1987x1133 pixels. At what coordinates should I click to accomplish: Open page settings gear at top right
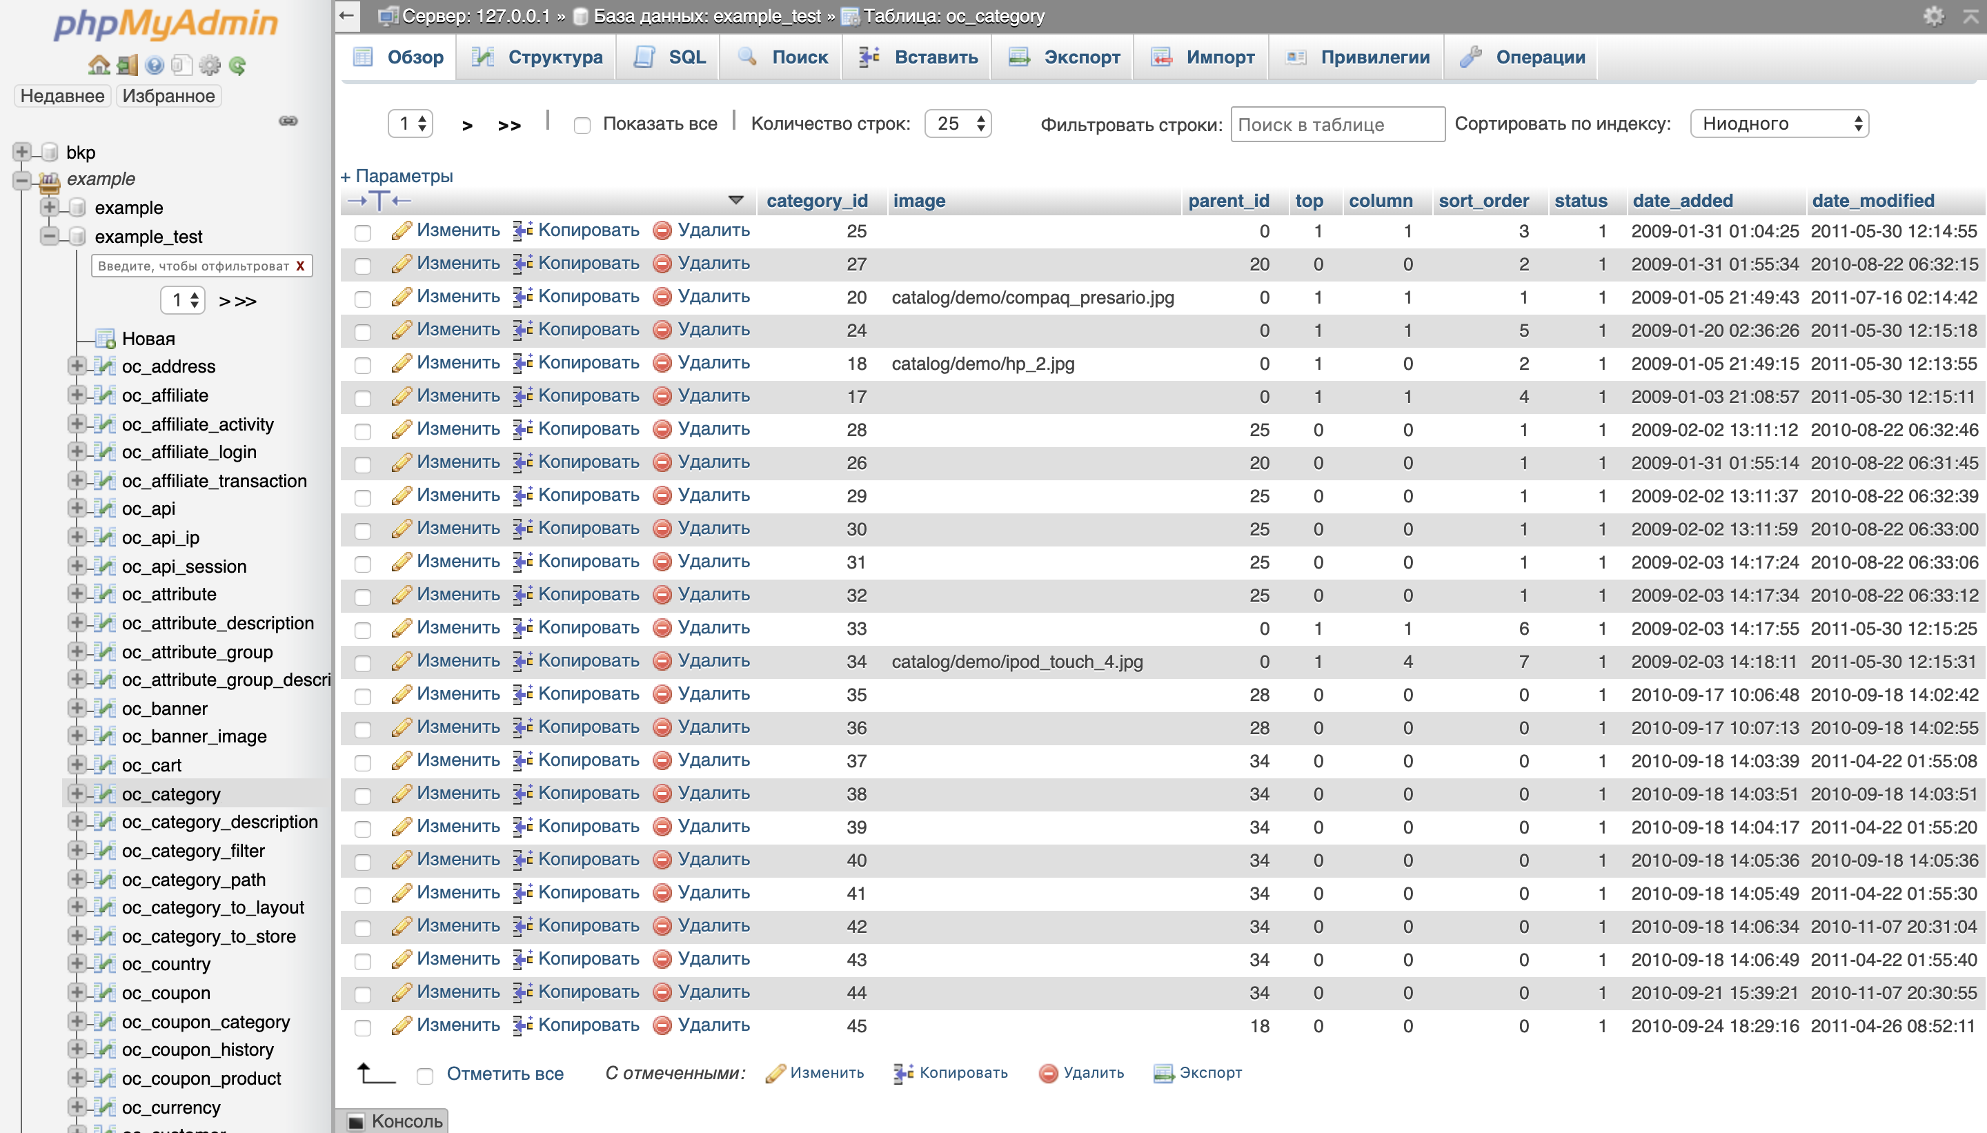(x=1933, y=16)
